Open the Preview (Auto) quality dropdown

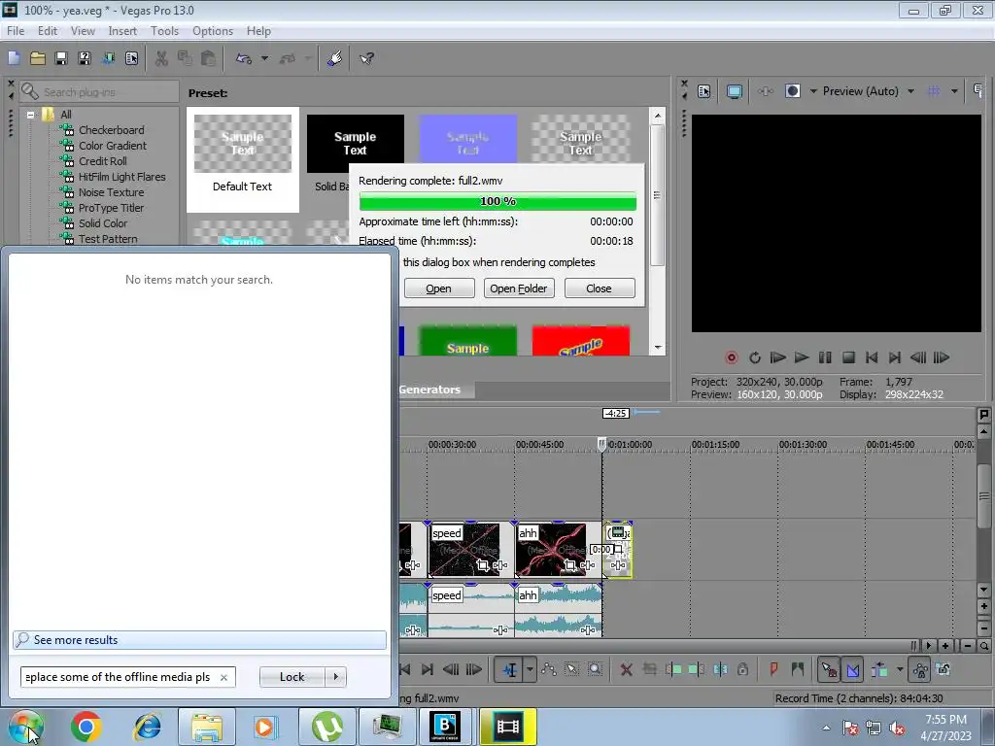pos(910,91)
